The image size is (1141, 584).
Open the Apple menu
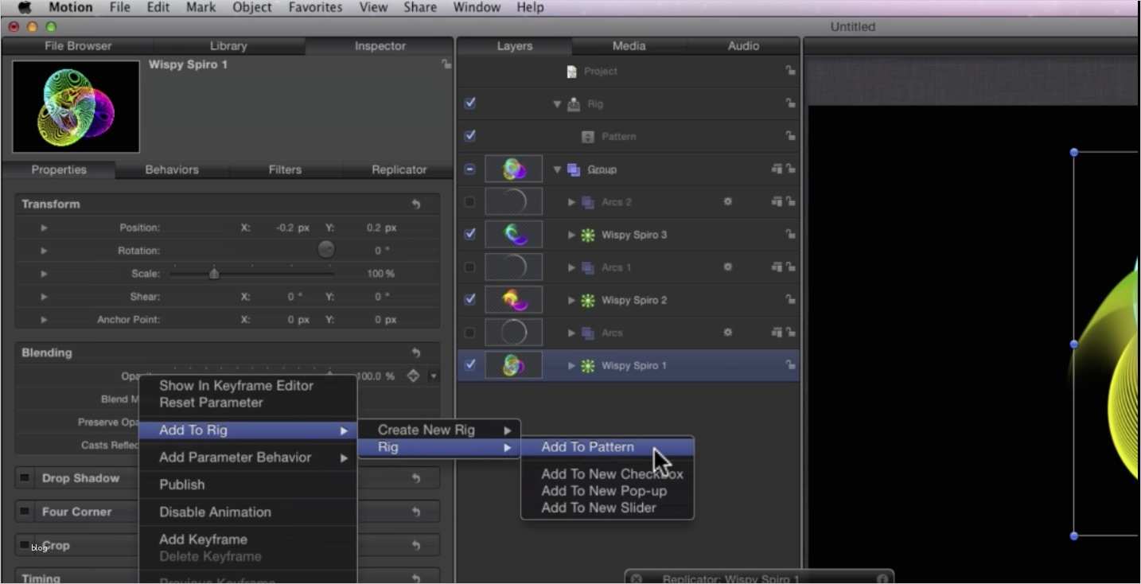pyautogui.click(x=24, y=7)
